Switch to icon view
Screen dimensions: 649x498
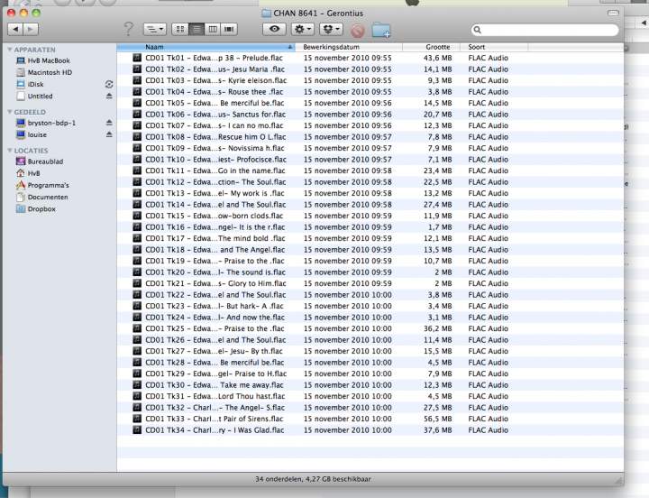[180, 30]
